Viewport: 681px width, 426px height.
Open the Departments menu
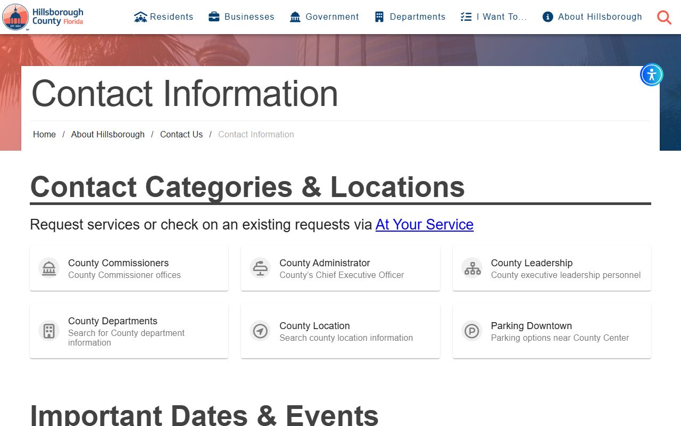pos(410,17)
